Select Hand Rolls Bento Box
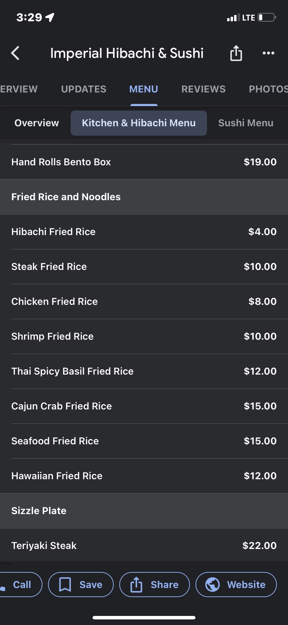288x625 pixels. (x=61, y=162)
